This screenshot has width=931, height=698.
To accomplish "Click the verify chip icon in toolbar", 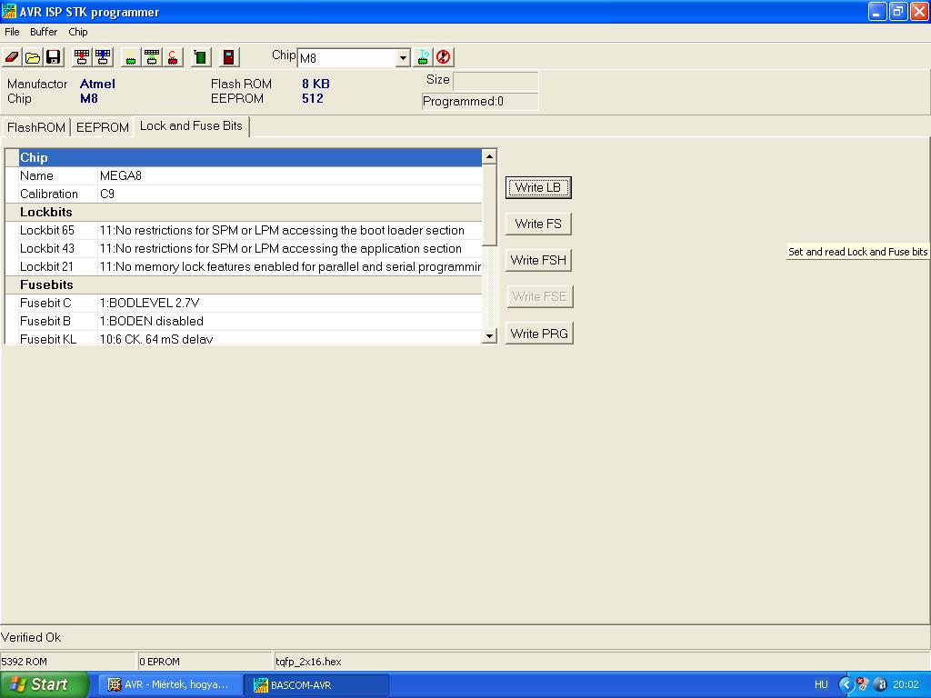I will pyautogui.click(x=152, y=57).
